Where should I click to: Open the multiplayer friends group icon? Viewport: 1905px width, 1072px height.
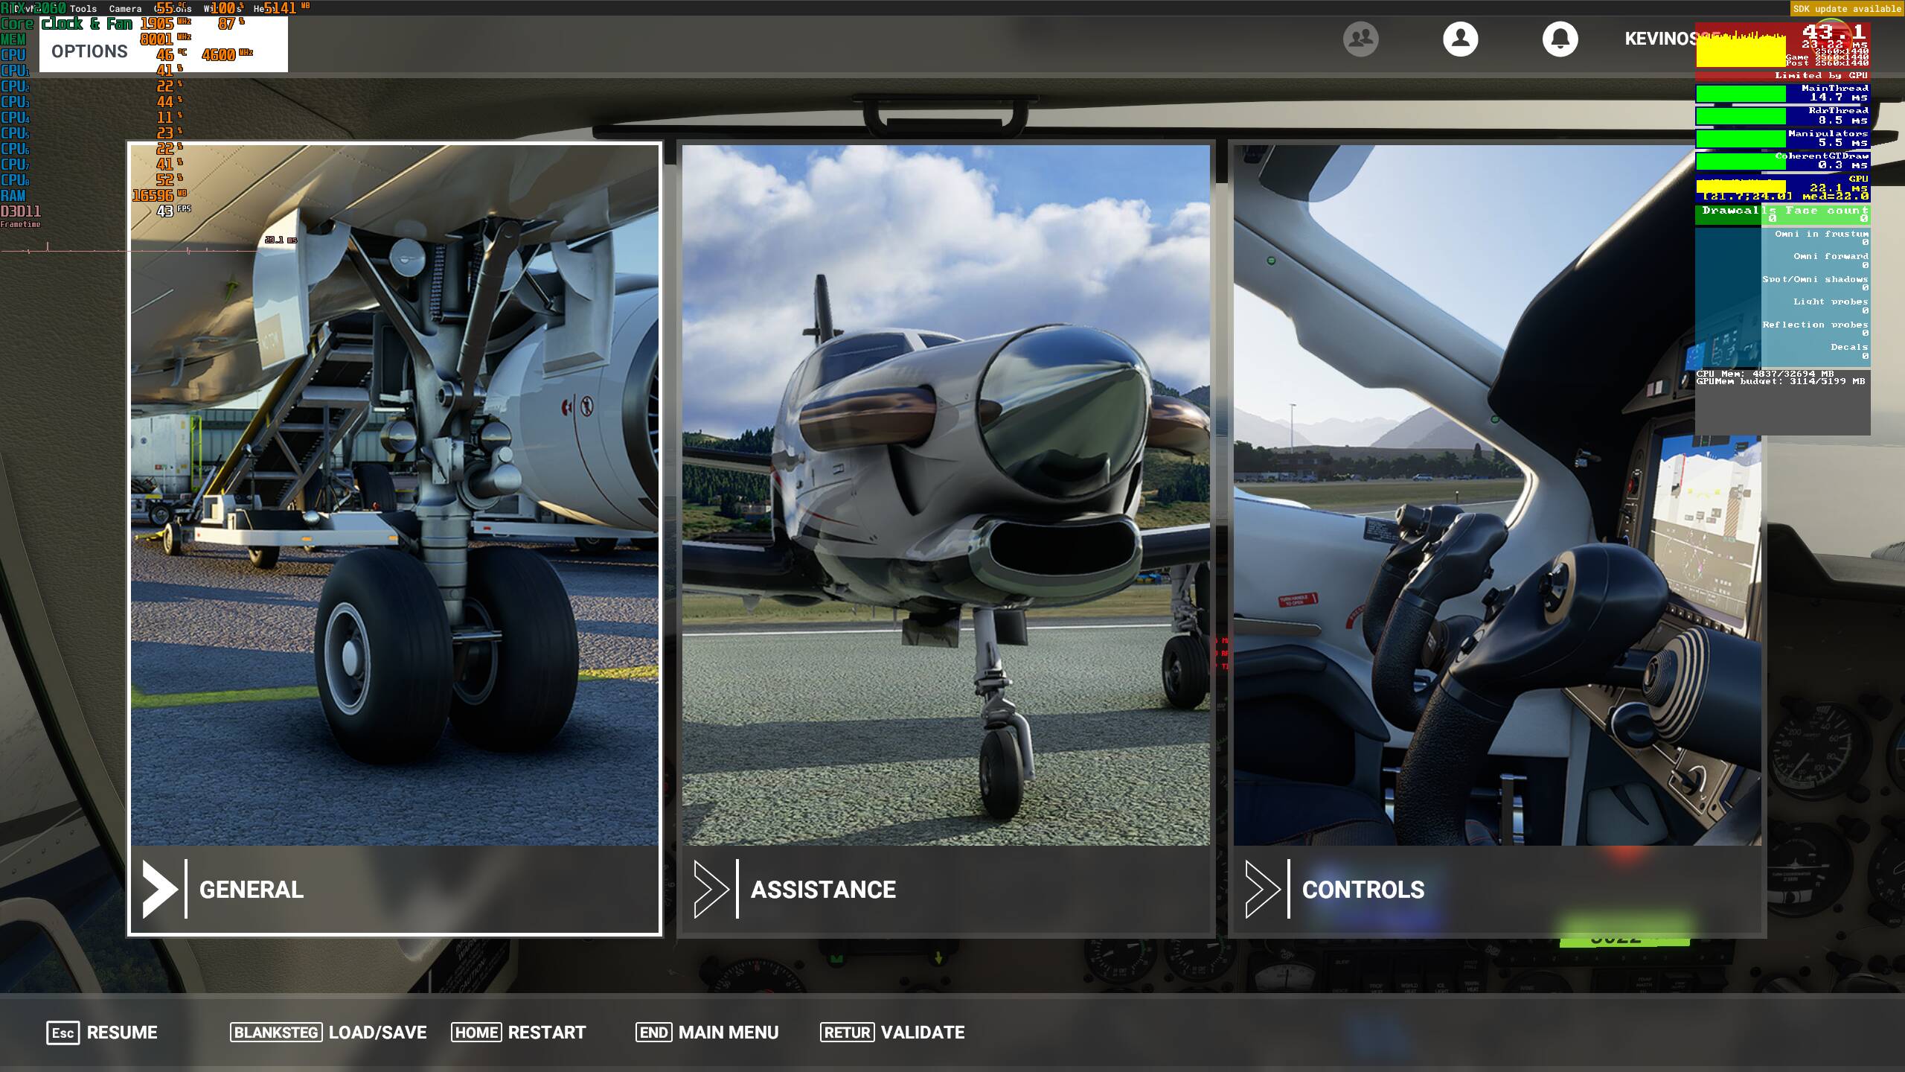(x=1360, y=39)
